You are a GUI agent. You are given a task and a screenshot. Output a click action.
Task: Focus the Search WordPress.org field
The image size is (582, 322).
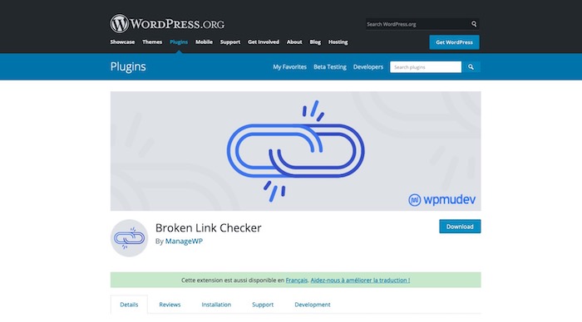click(418, 24)
